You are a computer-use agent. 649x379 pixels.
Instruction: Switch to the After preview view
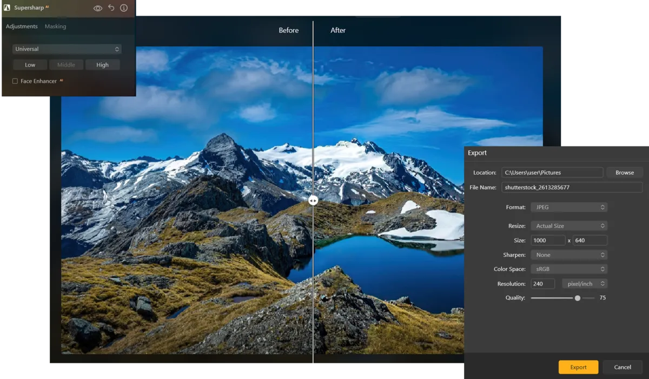coord(337,30)
